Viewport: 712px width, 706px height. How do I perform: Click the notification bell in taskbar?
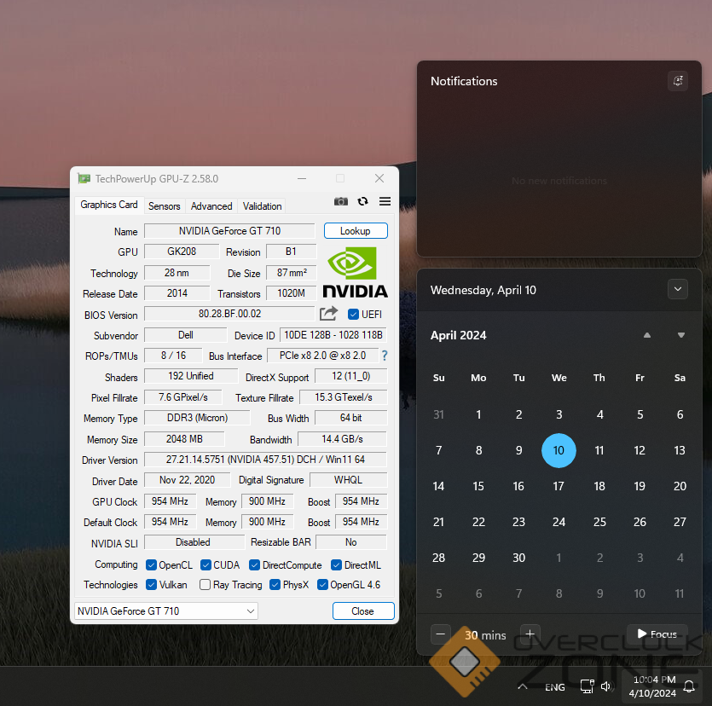click(689, 686)
